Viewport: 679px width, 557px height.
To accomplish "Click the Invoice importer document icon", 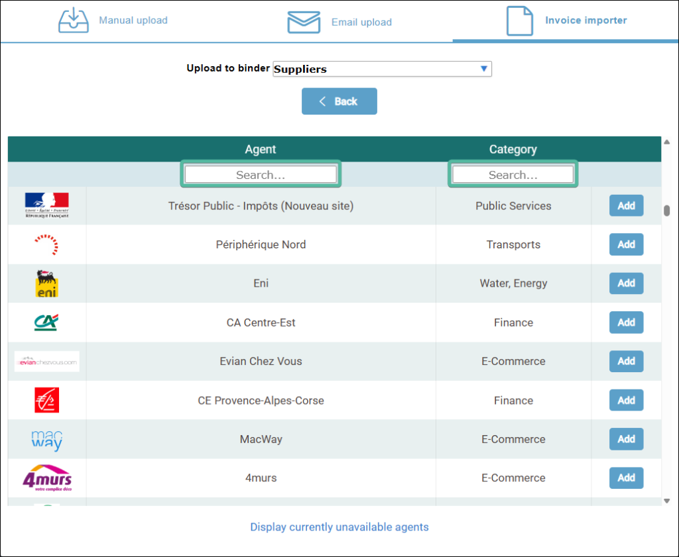I will pyautogui.click(x=520, y=21).
